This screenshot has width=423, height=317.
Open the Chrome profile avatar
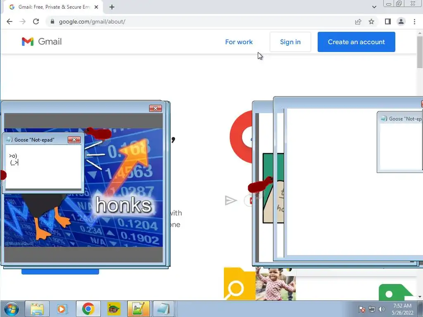(x=401, y=21)
